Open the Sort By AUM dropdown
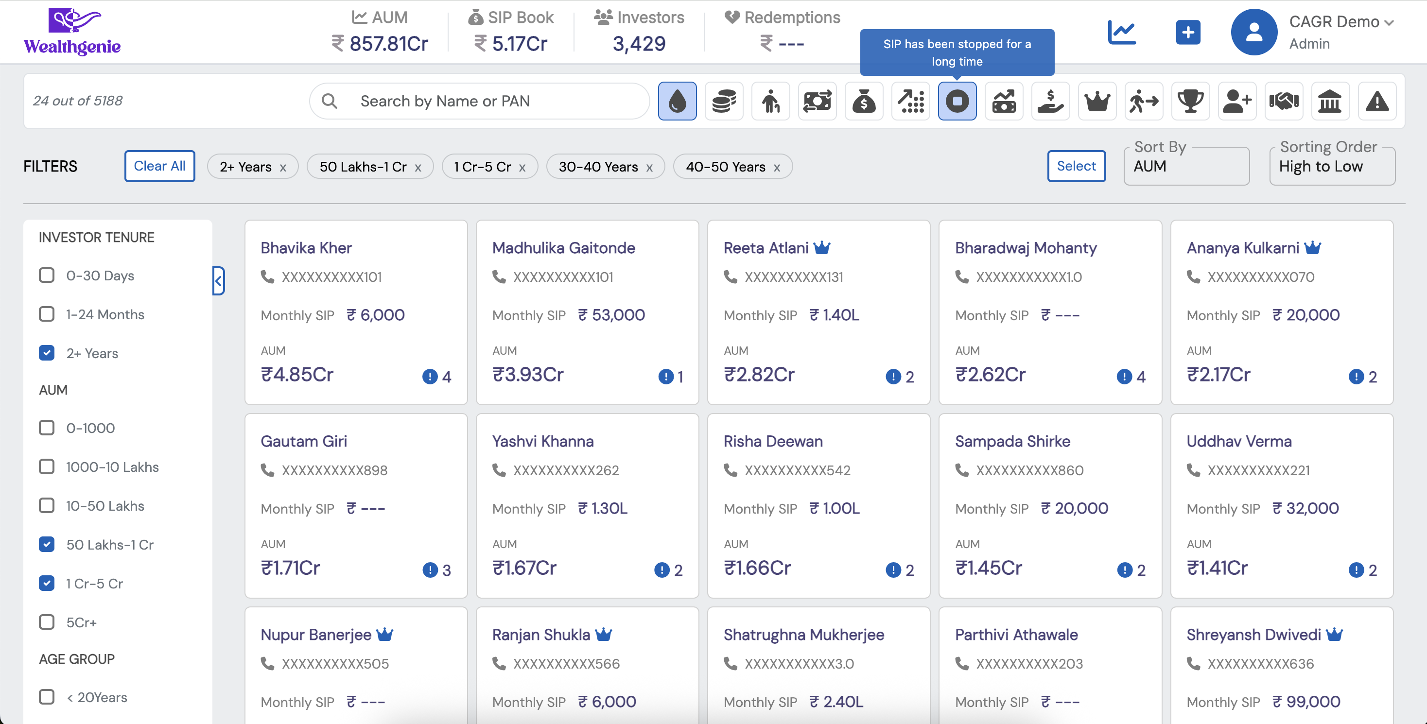 1186,166
